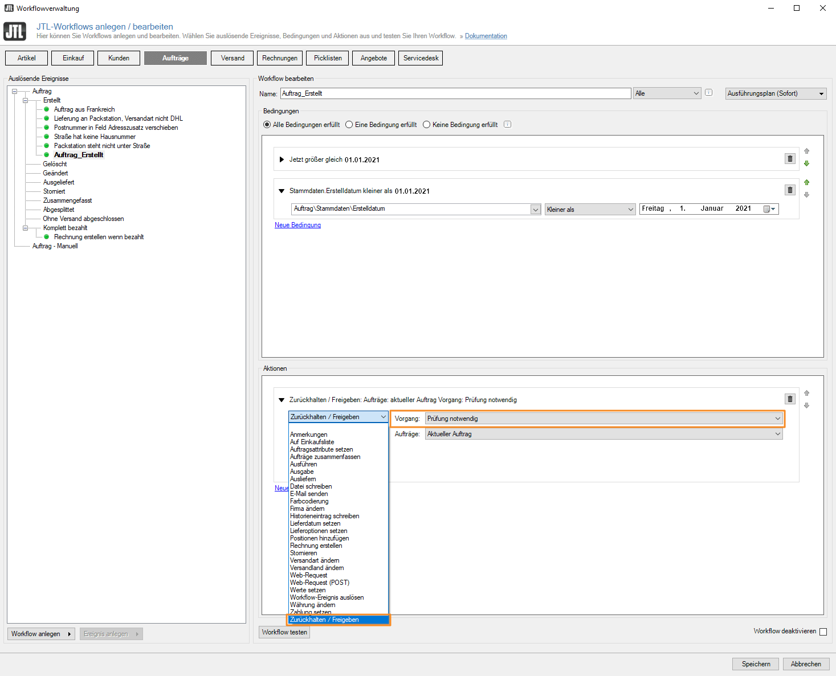Screen dimensions: 836x676
Task: Open the calendar picker icon in the date field
Action: point(769,209)
